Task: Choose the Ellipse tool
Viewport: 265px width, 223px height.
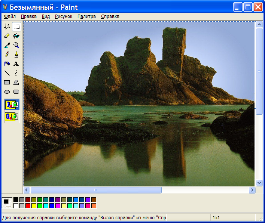Action: pyautogui.click(x=7, y=92)
